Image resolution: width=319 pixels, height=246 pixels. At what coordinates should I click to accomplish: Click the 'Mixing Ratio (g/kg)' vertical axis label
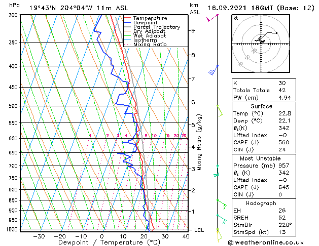(199, 142)
